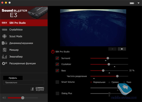142x102 pixels.
Task: Open Scout Mode in the sidebar
Action: (x=24, y=36)
